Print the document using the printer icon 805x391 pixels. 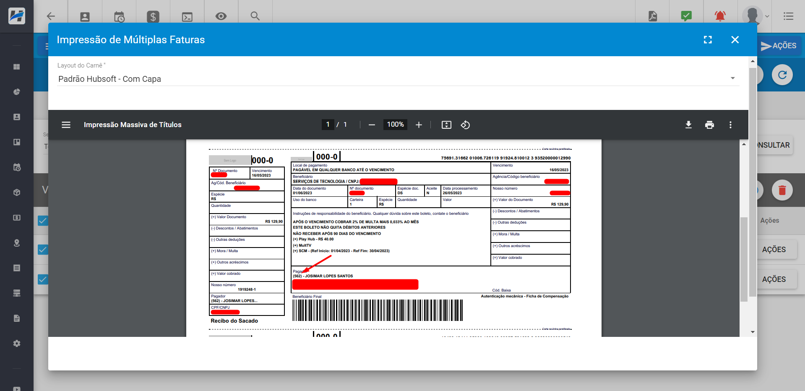(709, 125)
